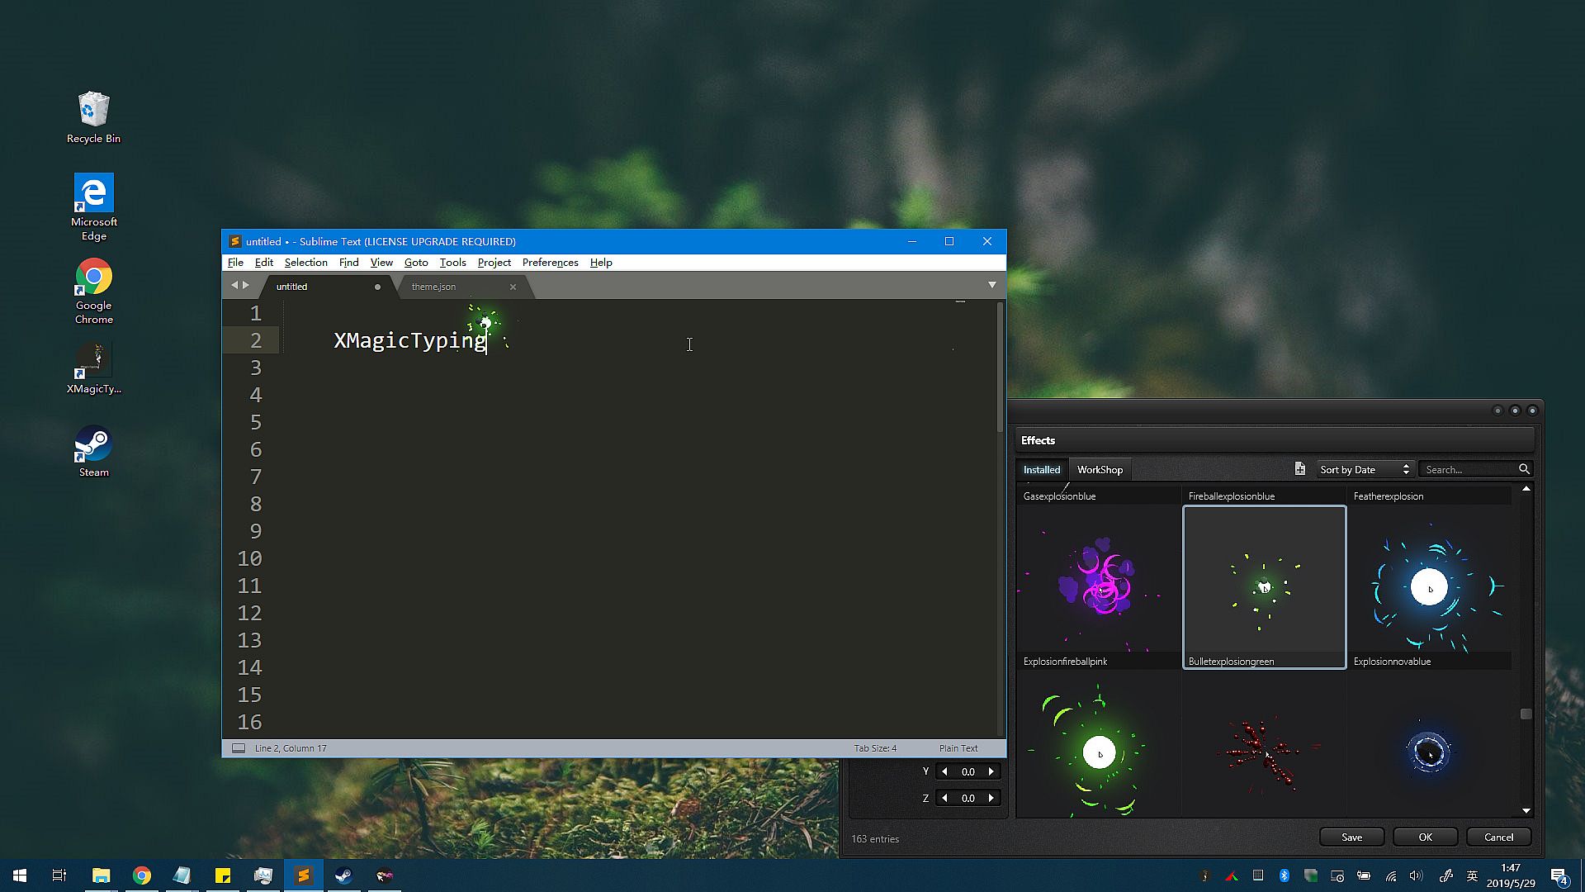
Task: Open the Sort by Date dropdown
Action: [x=1365, y=469]
